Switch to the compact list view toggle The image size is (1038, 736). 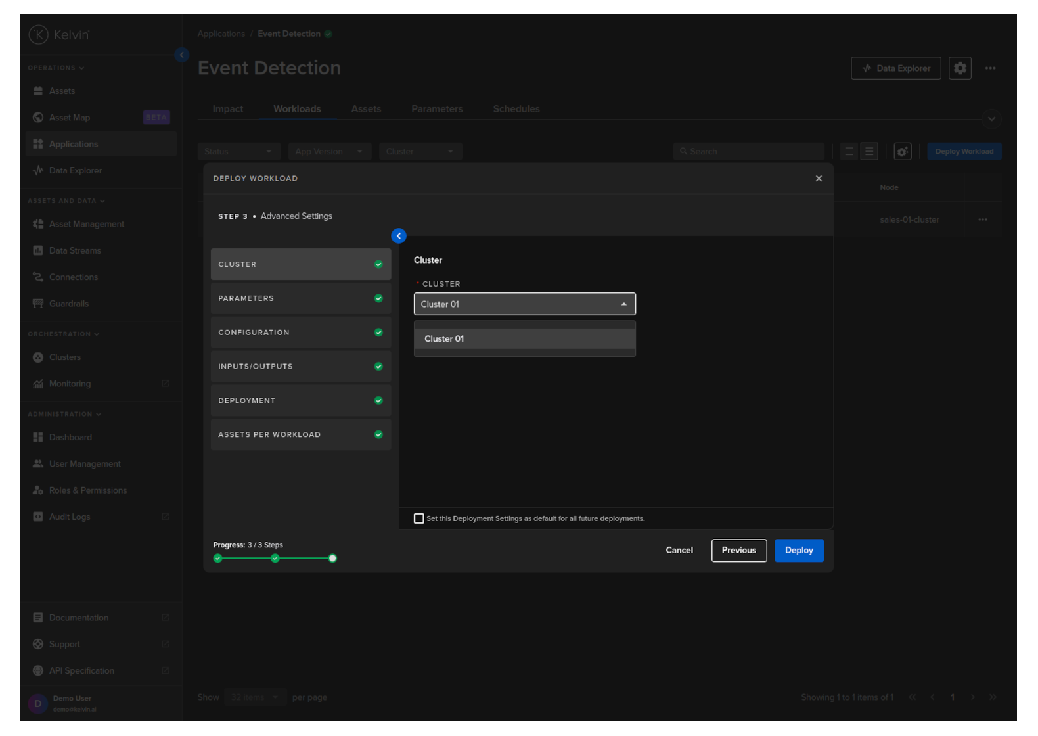point(849,152)
